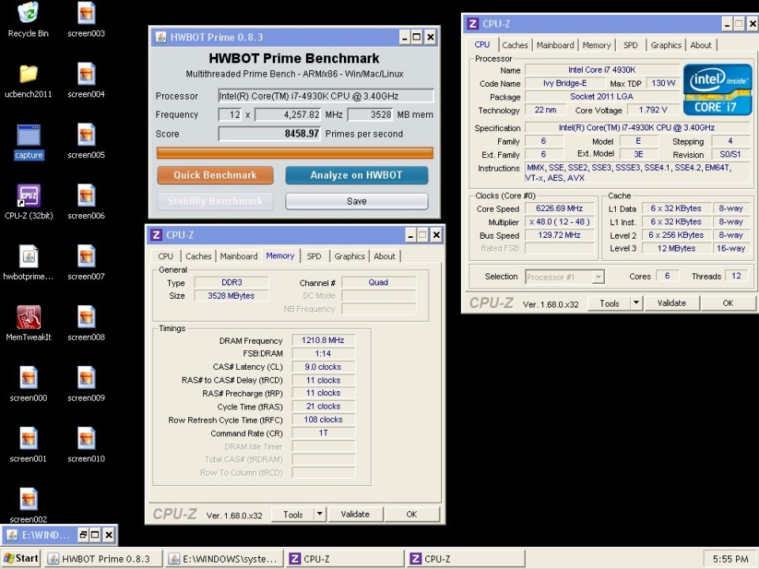
Task: Open the Graphics tab in the Memory CPU-Z window
Action: (x=349, y=256)
